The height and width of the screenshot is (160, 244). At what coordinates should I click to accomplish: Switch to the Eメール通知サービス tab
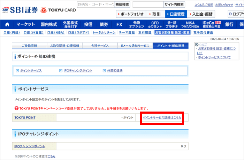click(135, 46)
